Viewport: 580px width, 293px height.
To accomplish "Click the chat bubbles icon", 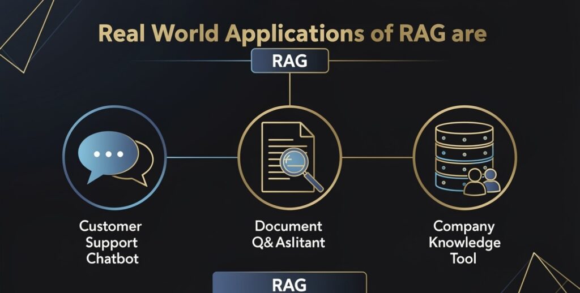I will click(x=116, y=158).
